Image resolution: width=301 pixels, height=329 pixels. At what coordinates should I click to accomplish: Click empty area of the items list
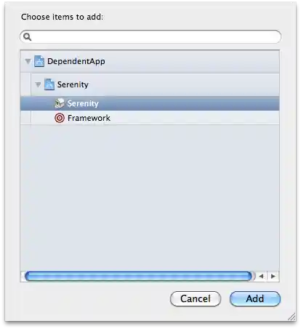click(150, 197)
